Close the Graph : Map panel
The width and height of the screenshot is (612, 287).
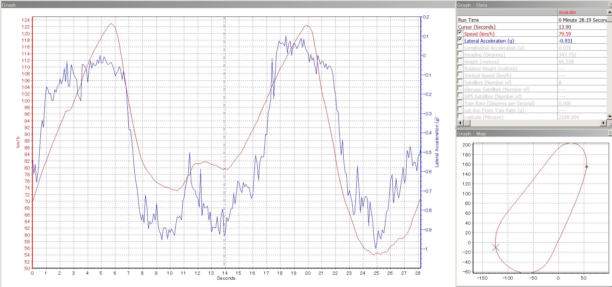[610, 133]
